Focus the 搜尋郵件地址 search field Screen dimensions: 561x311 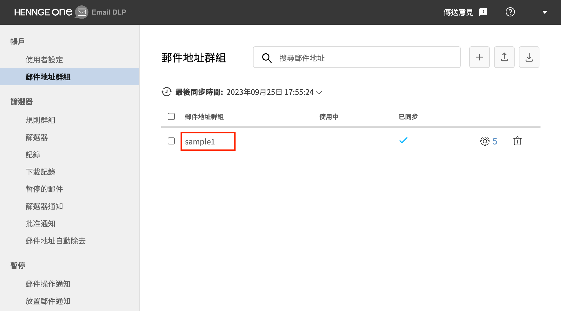pos(357,57)
